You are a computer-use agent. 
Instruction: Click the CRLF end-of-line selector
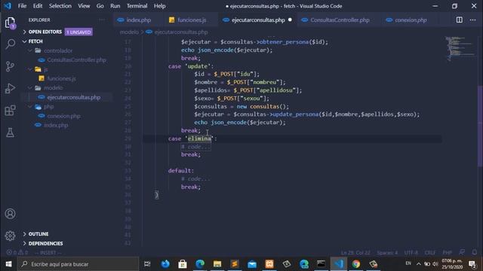[430, 253]
